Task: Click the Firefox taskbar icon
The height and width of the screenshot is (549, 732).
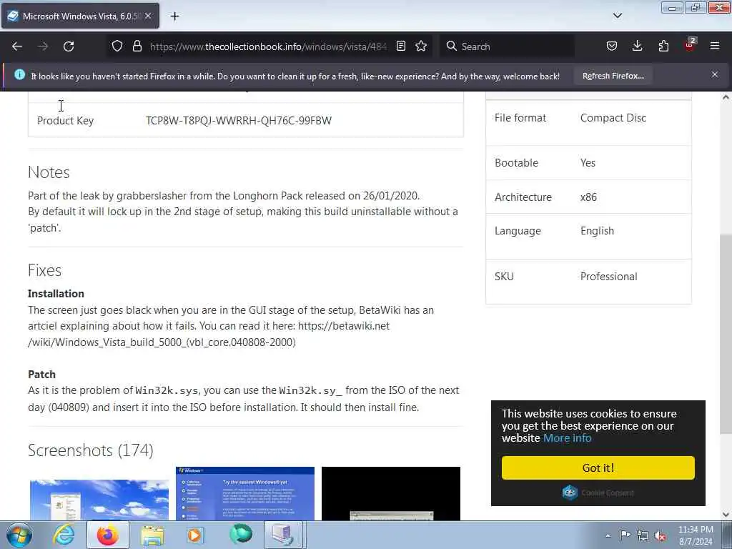Action: (x=107, y=535)
